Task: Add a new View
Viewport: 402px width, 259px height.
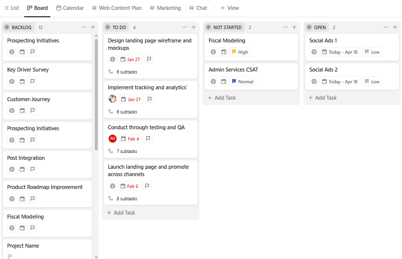Action: [x=230, y=8]
